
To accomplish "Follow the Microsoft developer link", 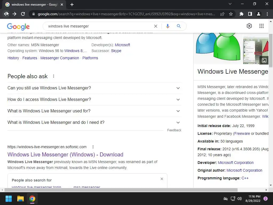I will pyautogui.click(x=122, y=45).
